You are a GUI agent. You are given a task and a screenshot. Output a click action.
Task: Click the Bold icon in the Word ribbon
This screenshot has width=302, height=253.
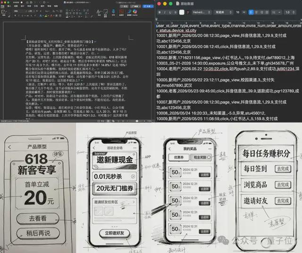pyautogui.click(x=15, y=16)
